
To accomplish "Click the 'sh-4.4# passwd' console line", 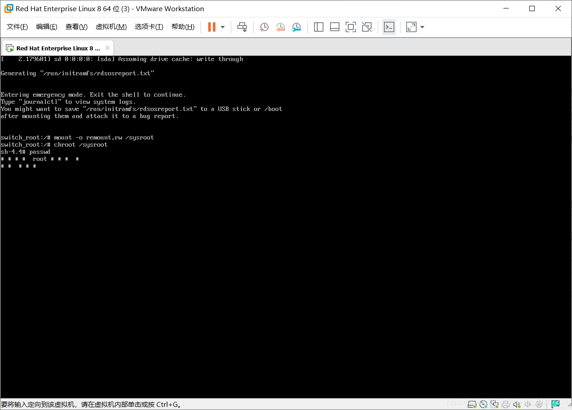I will [26, 152].
